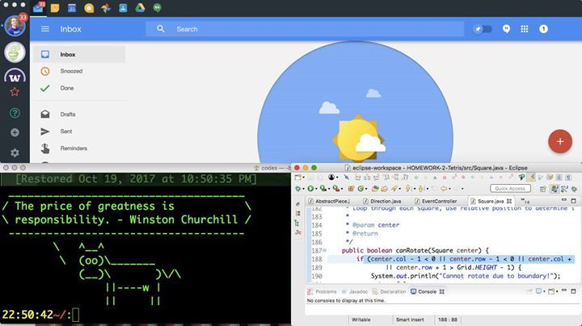Viewport: 582px width, 326px height.
Task: Open the Problems tab in Eclipse
Action: [x=323, y=291]
